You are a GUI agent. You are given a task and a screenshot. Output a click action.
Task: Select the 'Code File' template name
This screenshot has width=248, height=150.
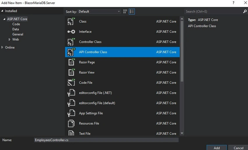point(85,83)
